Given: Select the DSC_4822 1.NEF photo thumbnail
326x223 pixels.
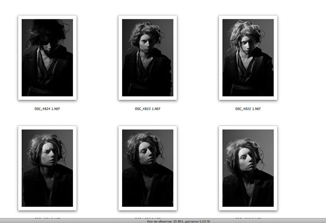Looking at the screenshot, I should coord(248,57).
